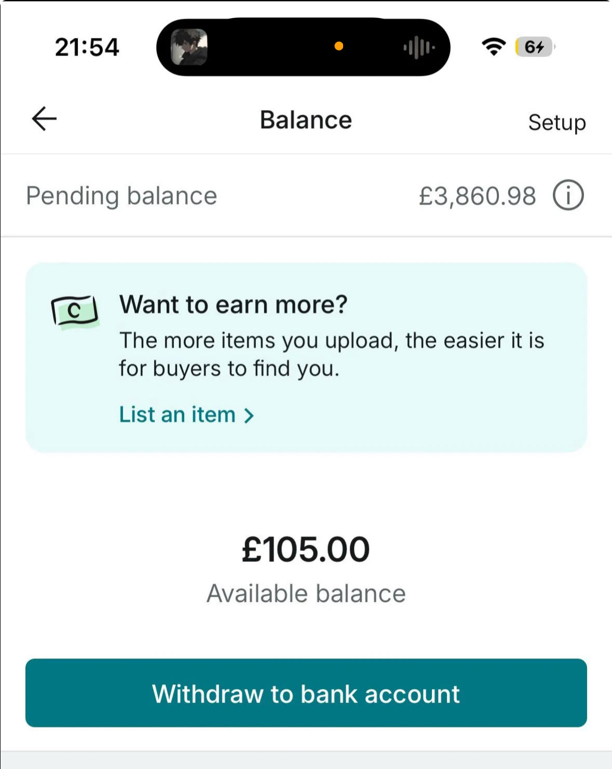The height and width of the screenshot is (769, 612).
Task: Tap the back arrow icon
Action: pyautogui.click(x=44, y=119)
